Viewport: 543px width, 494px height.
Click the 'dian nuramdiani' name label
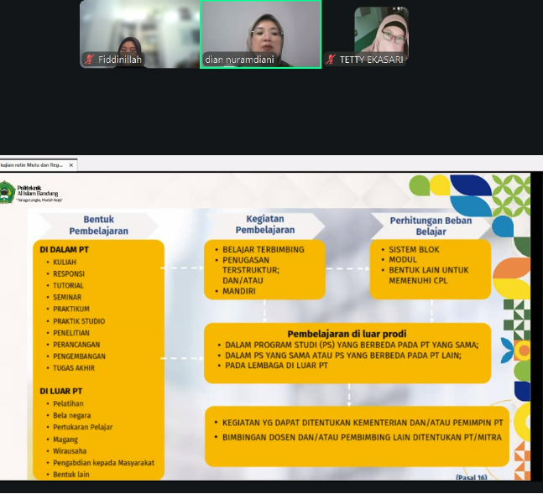pyautogui.click(x=239, y=60)
